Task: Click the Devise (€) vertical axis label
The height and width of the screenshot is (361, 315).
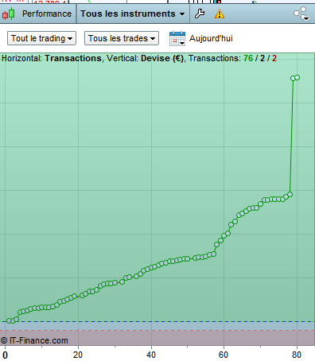Action: tap(162, 58)
